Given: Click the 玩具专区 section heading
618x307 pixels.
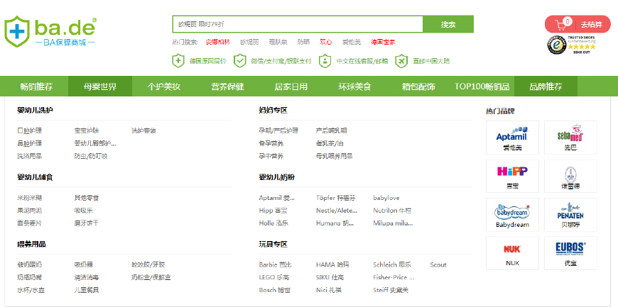Looking at the screenshot, I should click(273, 245).
